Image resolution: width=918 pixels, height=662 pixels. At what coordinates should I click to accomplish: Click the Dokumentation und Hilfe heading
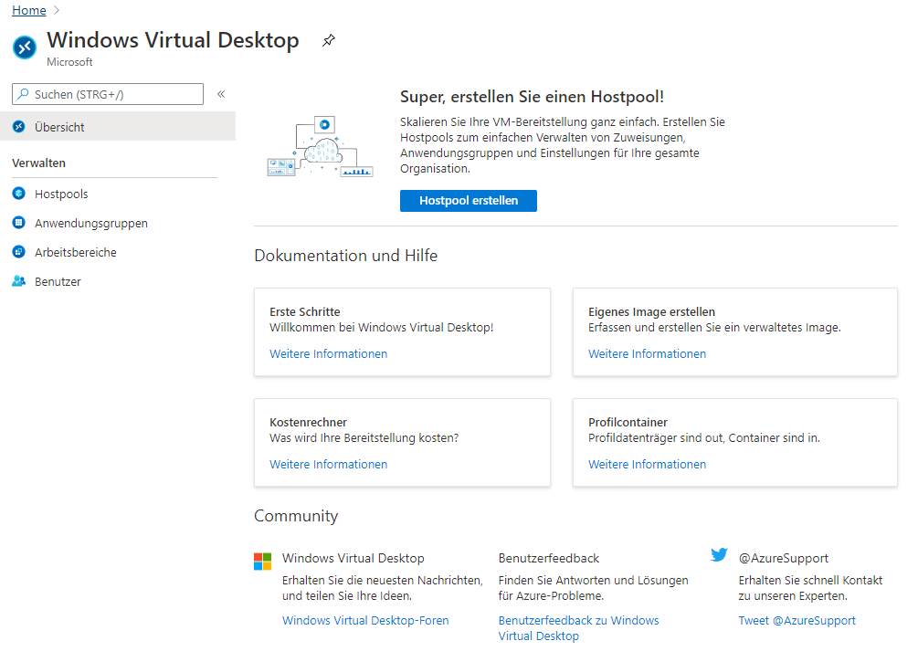(x=345, y=255)
